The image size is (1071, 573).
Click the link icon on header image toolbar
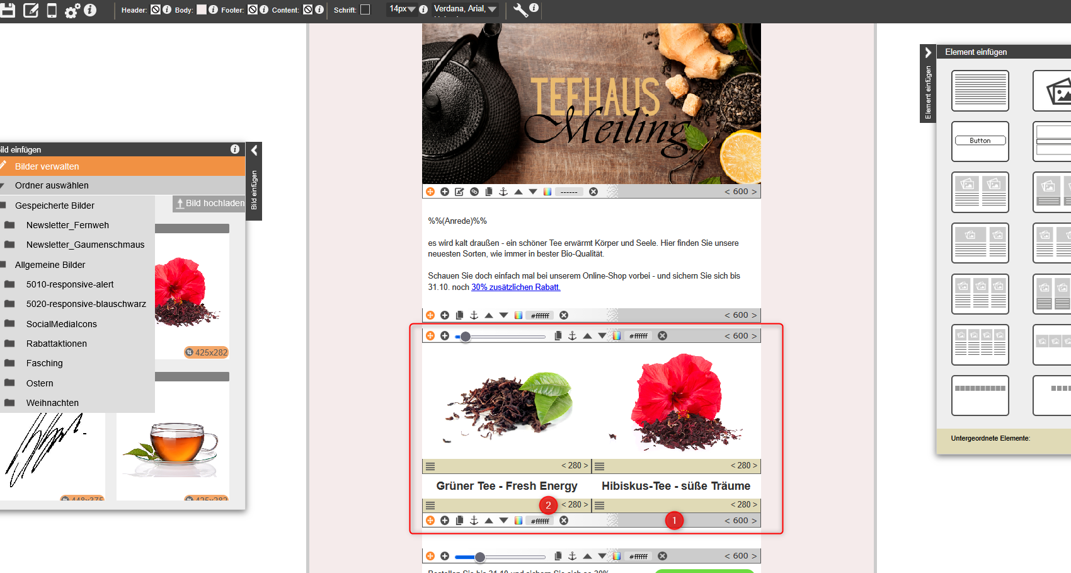(x=474, y=192)
